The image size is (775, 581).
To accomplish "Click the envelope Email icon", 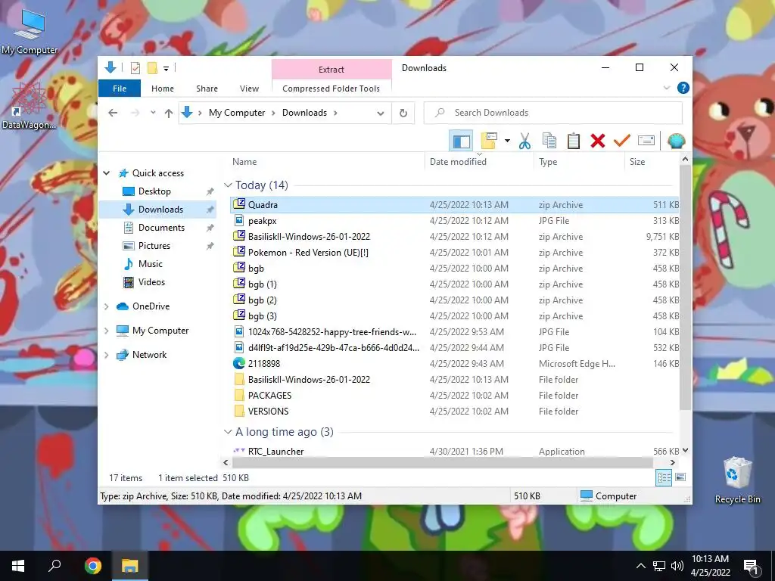I will 646,141.
